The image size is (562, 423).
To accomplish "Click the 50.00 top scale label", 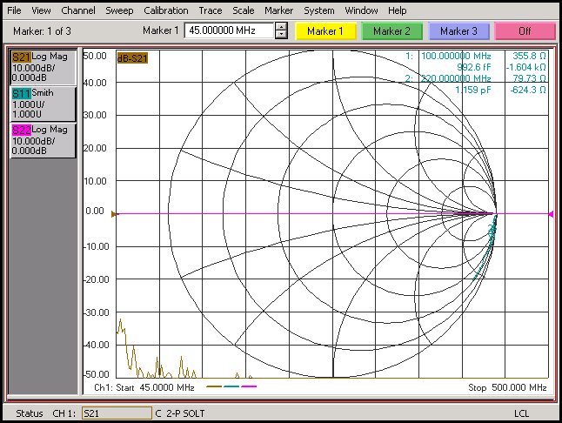I will tap(95, 56).
